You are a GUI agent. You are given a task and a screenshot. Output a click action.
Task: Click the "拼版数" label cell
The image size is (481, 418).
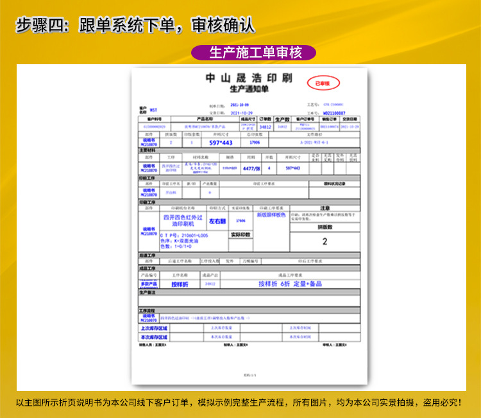(x=325, y=227)
